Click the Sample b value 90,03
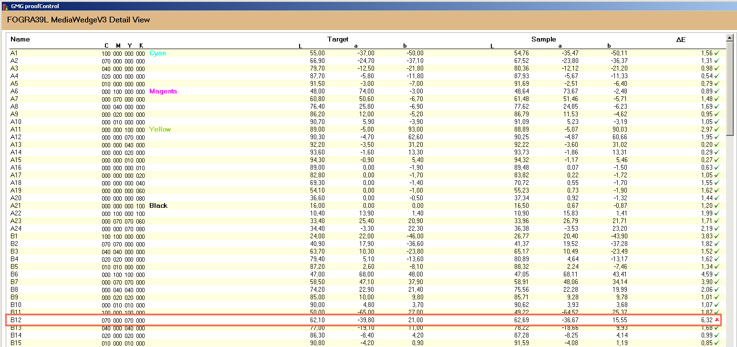The height and width of the screenshot is (347, 737). 620,129
